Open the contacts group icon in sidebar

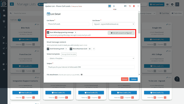[4, 21]
